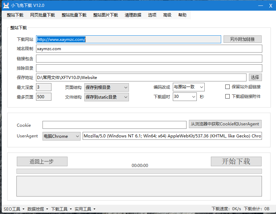Expand the SEO工具 menu in status bar

[x=14, y=209]
